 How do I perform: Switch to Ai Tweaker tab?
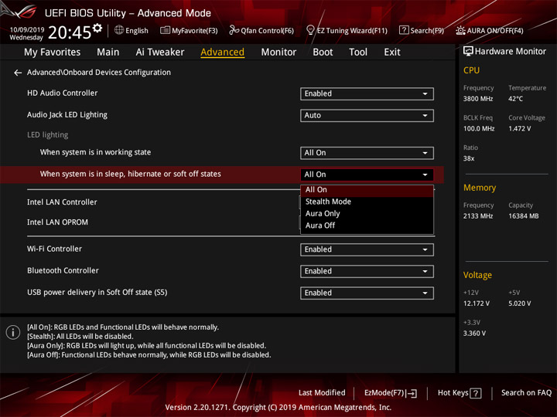(x=160, y=53)
